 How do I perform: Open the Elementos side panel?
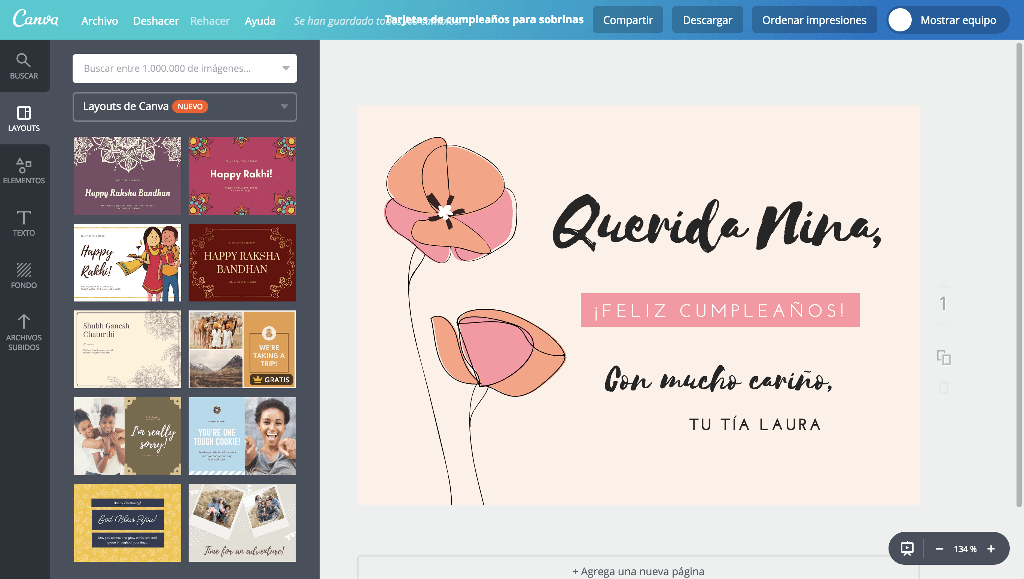(24, 171)
